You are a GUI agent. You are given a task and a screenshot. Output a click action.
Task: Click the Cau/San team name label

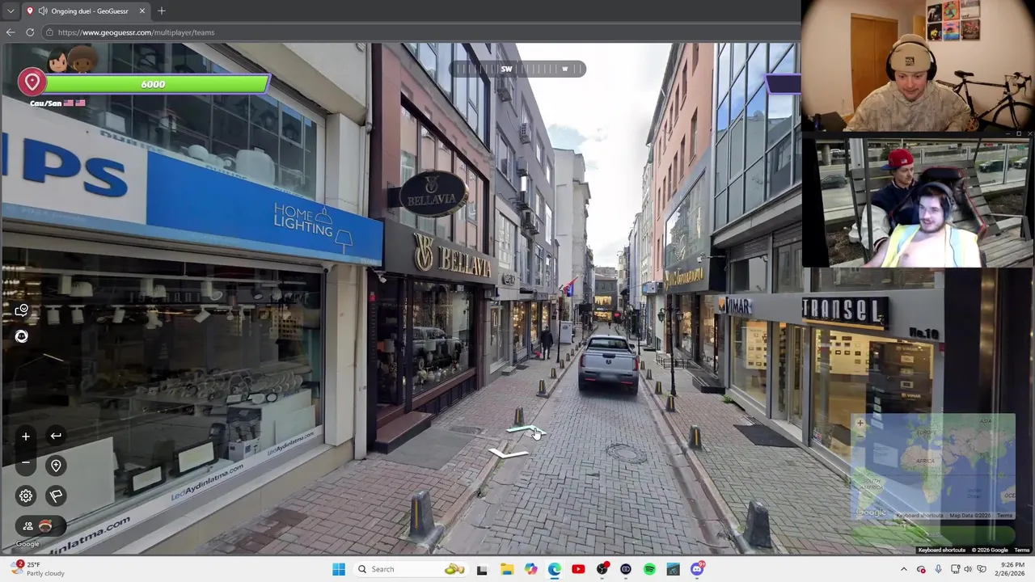point(45,103)
